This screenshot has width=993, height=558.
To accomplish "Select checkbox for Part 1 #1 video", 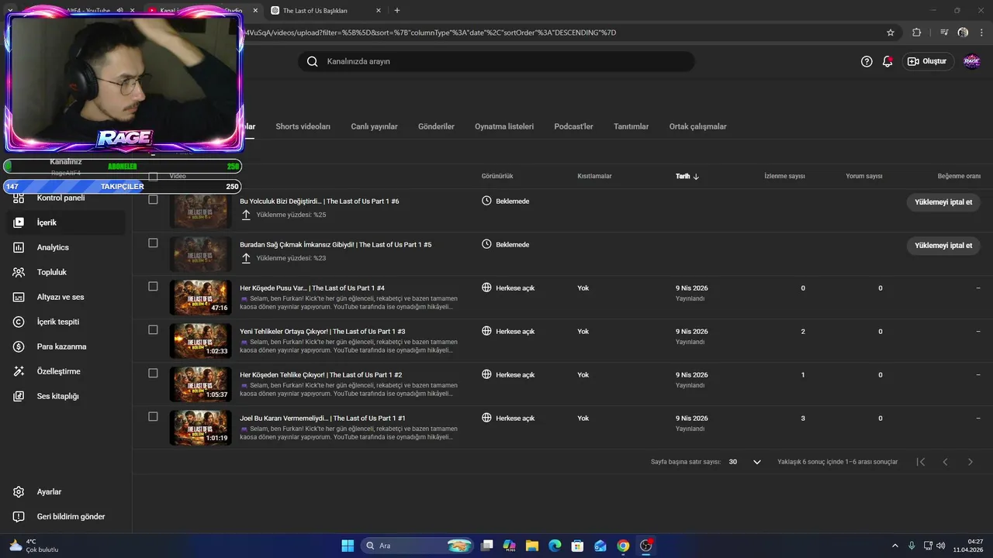I will tap(153, 417).
